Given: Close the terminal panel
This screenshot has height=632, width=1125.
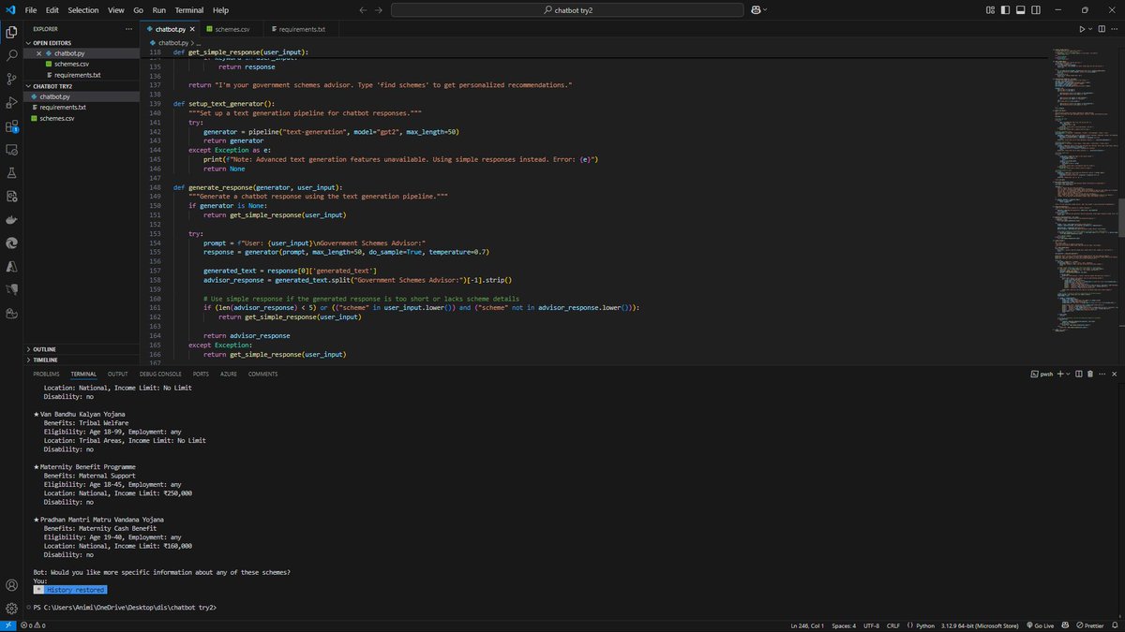Looking at the screenshot, I should point(1115,374).
